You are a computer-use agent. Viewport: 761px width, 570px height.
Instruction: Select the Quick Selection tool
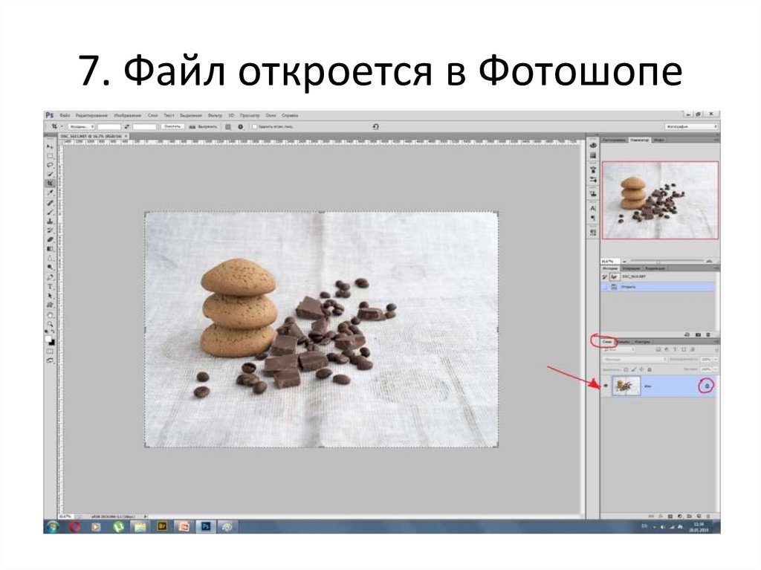pos(50,175)
